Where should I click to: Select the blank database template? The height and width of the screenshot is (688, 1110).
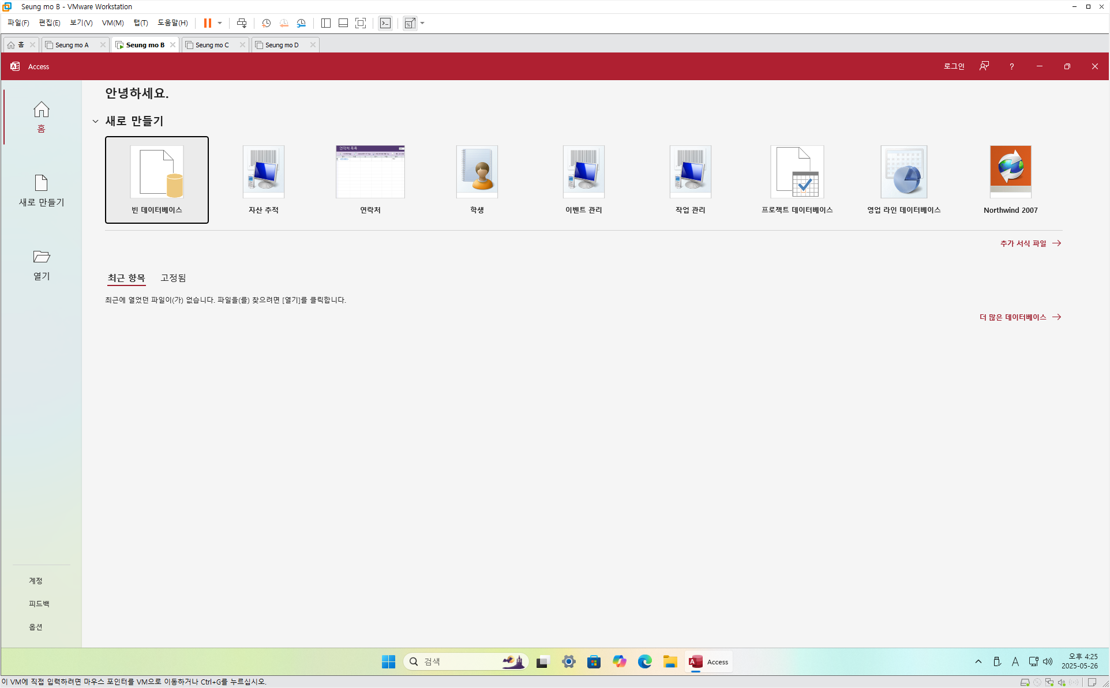pos(156,179)
